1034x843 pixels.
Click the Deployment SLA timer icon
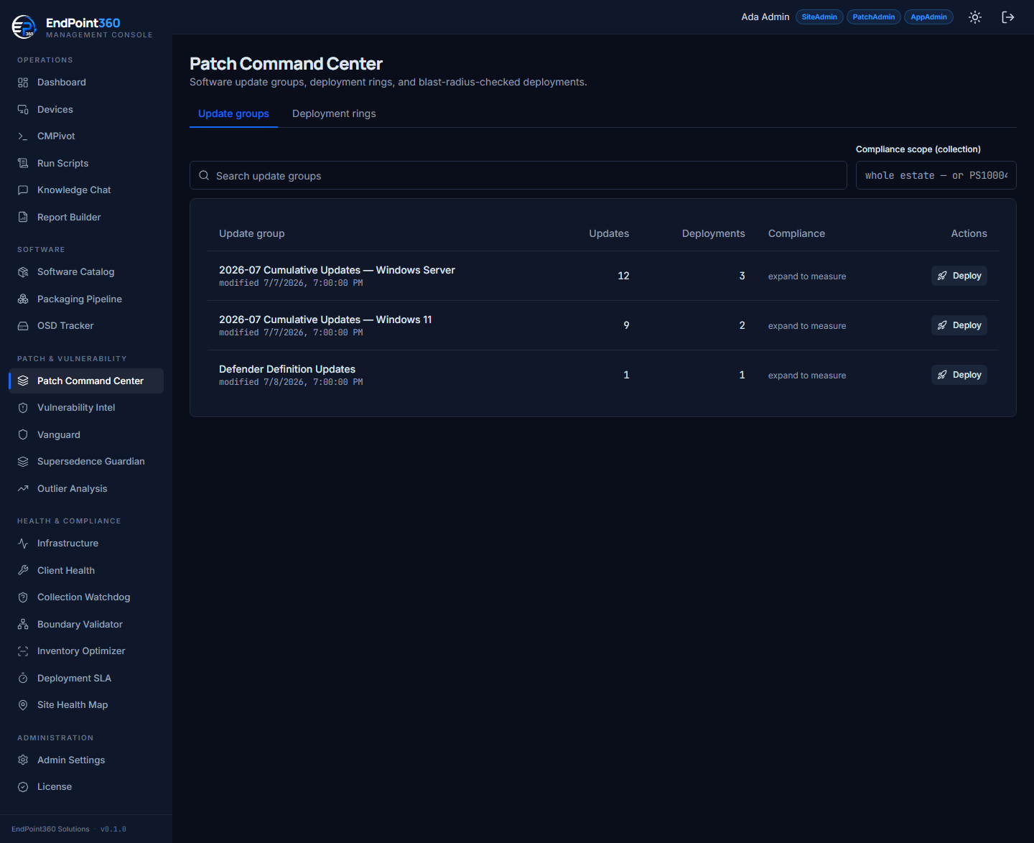23,679
